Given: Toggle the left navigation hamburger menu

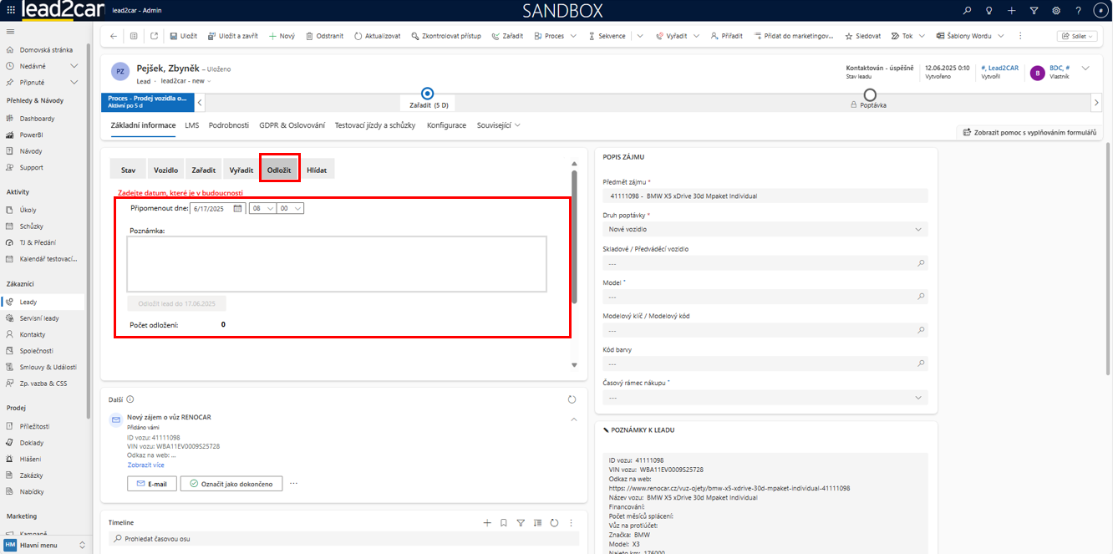Looking at the screenshot, I should click(10, 31).
